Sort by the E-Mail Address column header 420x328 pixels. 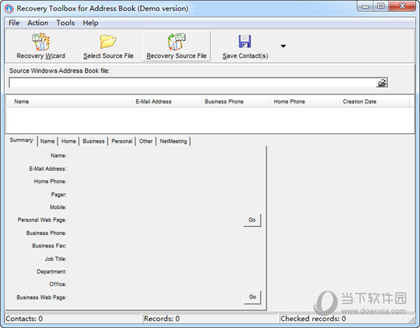click(x=167, y=101)
